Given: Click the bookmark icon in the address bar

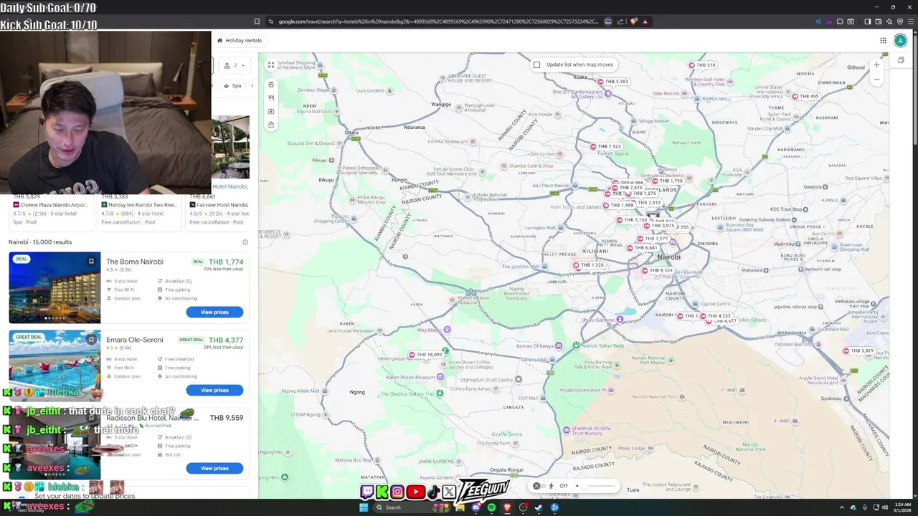Looking at the screenshot, I should click(x=257, y=21).
